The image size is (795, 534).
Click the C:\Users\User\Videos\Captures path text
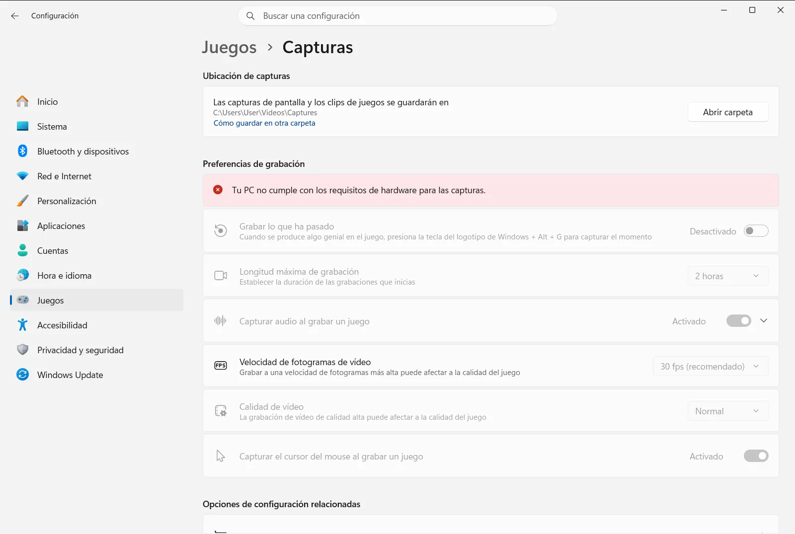point(265,113)
